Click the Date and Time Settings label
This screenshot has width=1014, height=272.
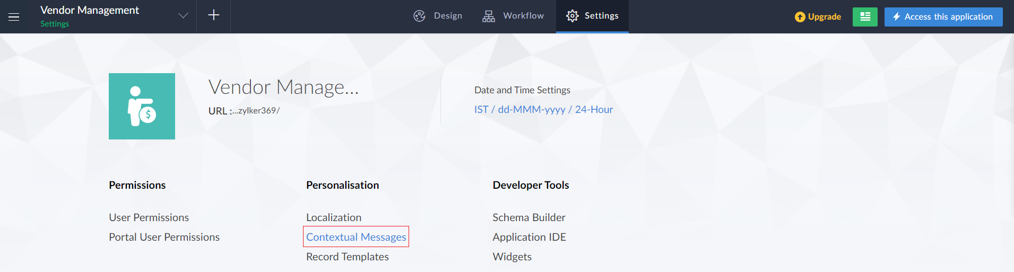(x=522, y=90)
